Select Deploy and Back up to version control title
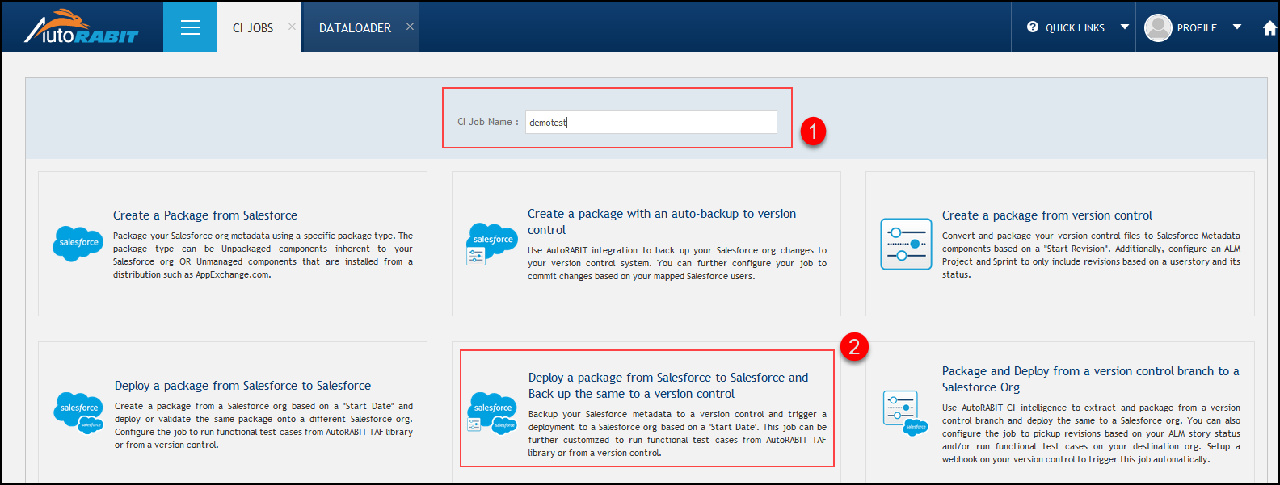 tap(668, 386)
